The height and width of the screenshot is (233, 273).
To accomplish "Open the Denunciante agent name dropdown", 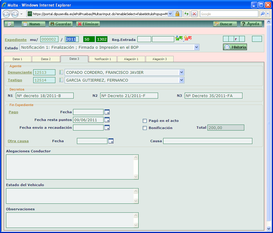I will pos(181,72).
